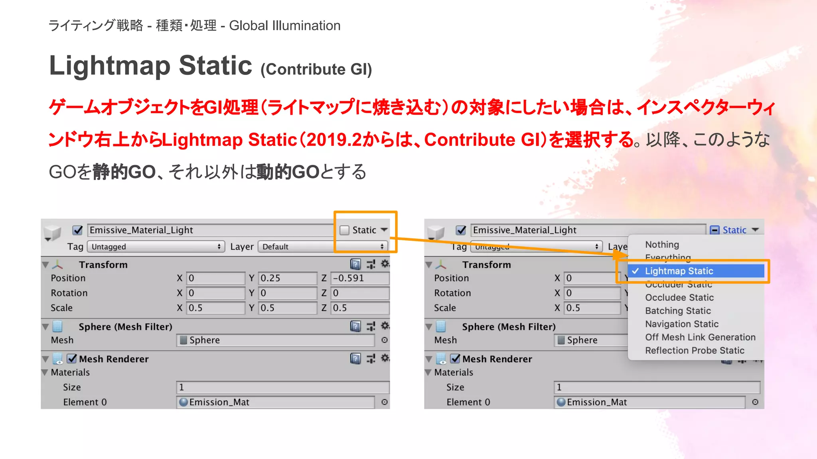Click Mesh object picker circle in left inspector
817x459 pixels.
[385, 340]
